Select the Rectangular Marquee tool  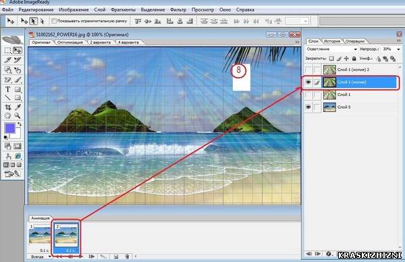pyautogui.click(x=7, y=50)
